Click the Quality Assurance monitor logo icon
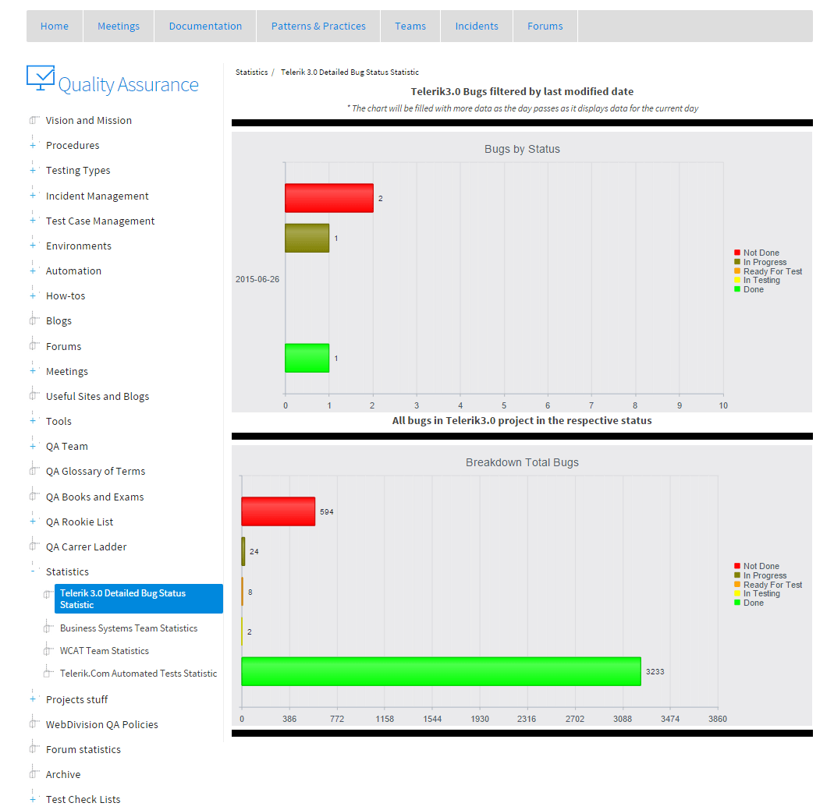 tap(41, 77)
